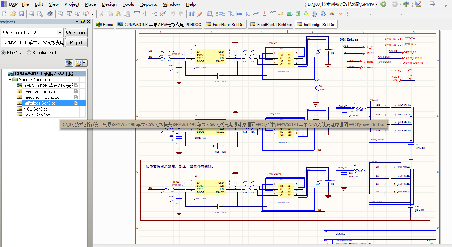Click the hierarchy up/down arrows icon

coord(191,14)
